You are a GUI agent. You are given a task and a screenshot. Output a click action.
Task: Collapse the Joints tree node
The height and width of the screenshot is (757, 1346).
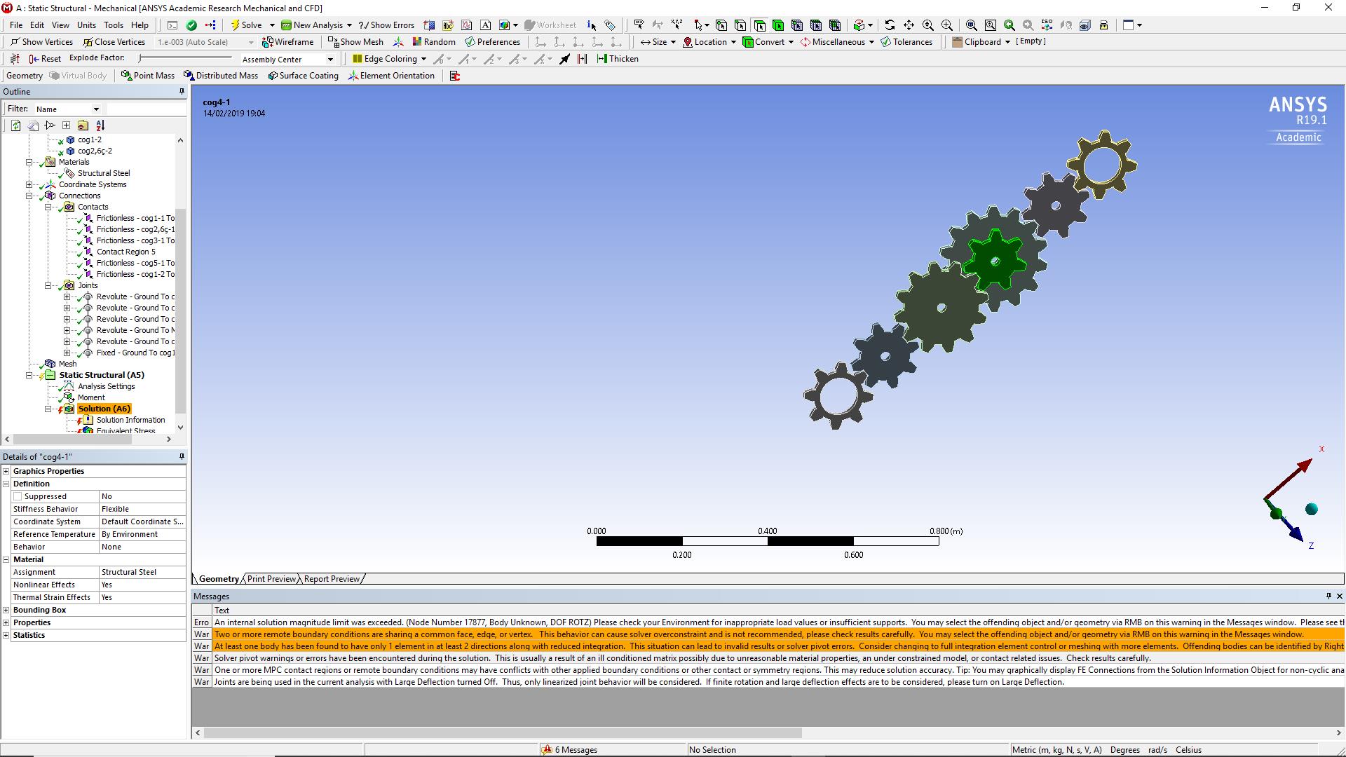tap(48, 285)
